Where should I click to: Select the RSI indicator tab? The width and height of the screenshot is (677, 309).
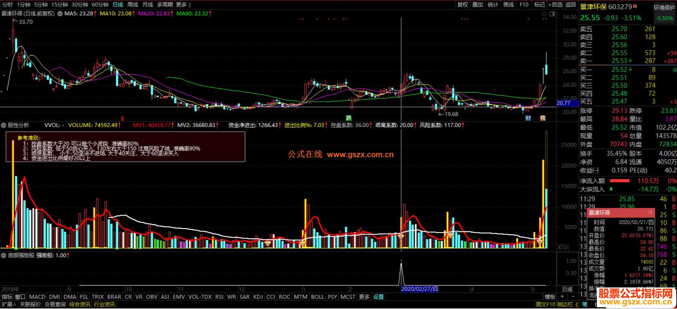[219, 297]
